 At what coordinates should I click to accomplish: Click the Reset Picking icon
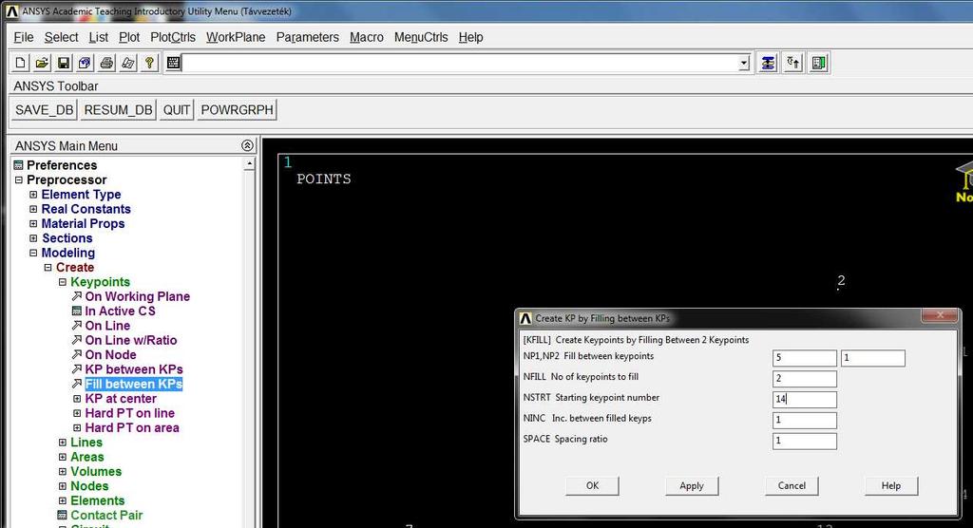click(x=793, y=63)
